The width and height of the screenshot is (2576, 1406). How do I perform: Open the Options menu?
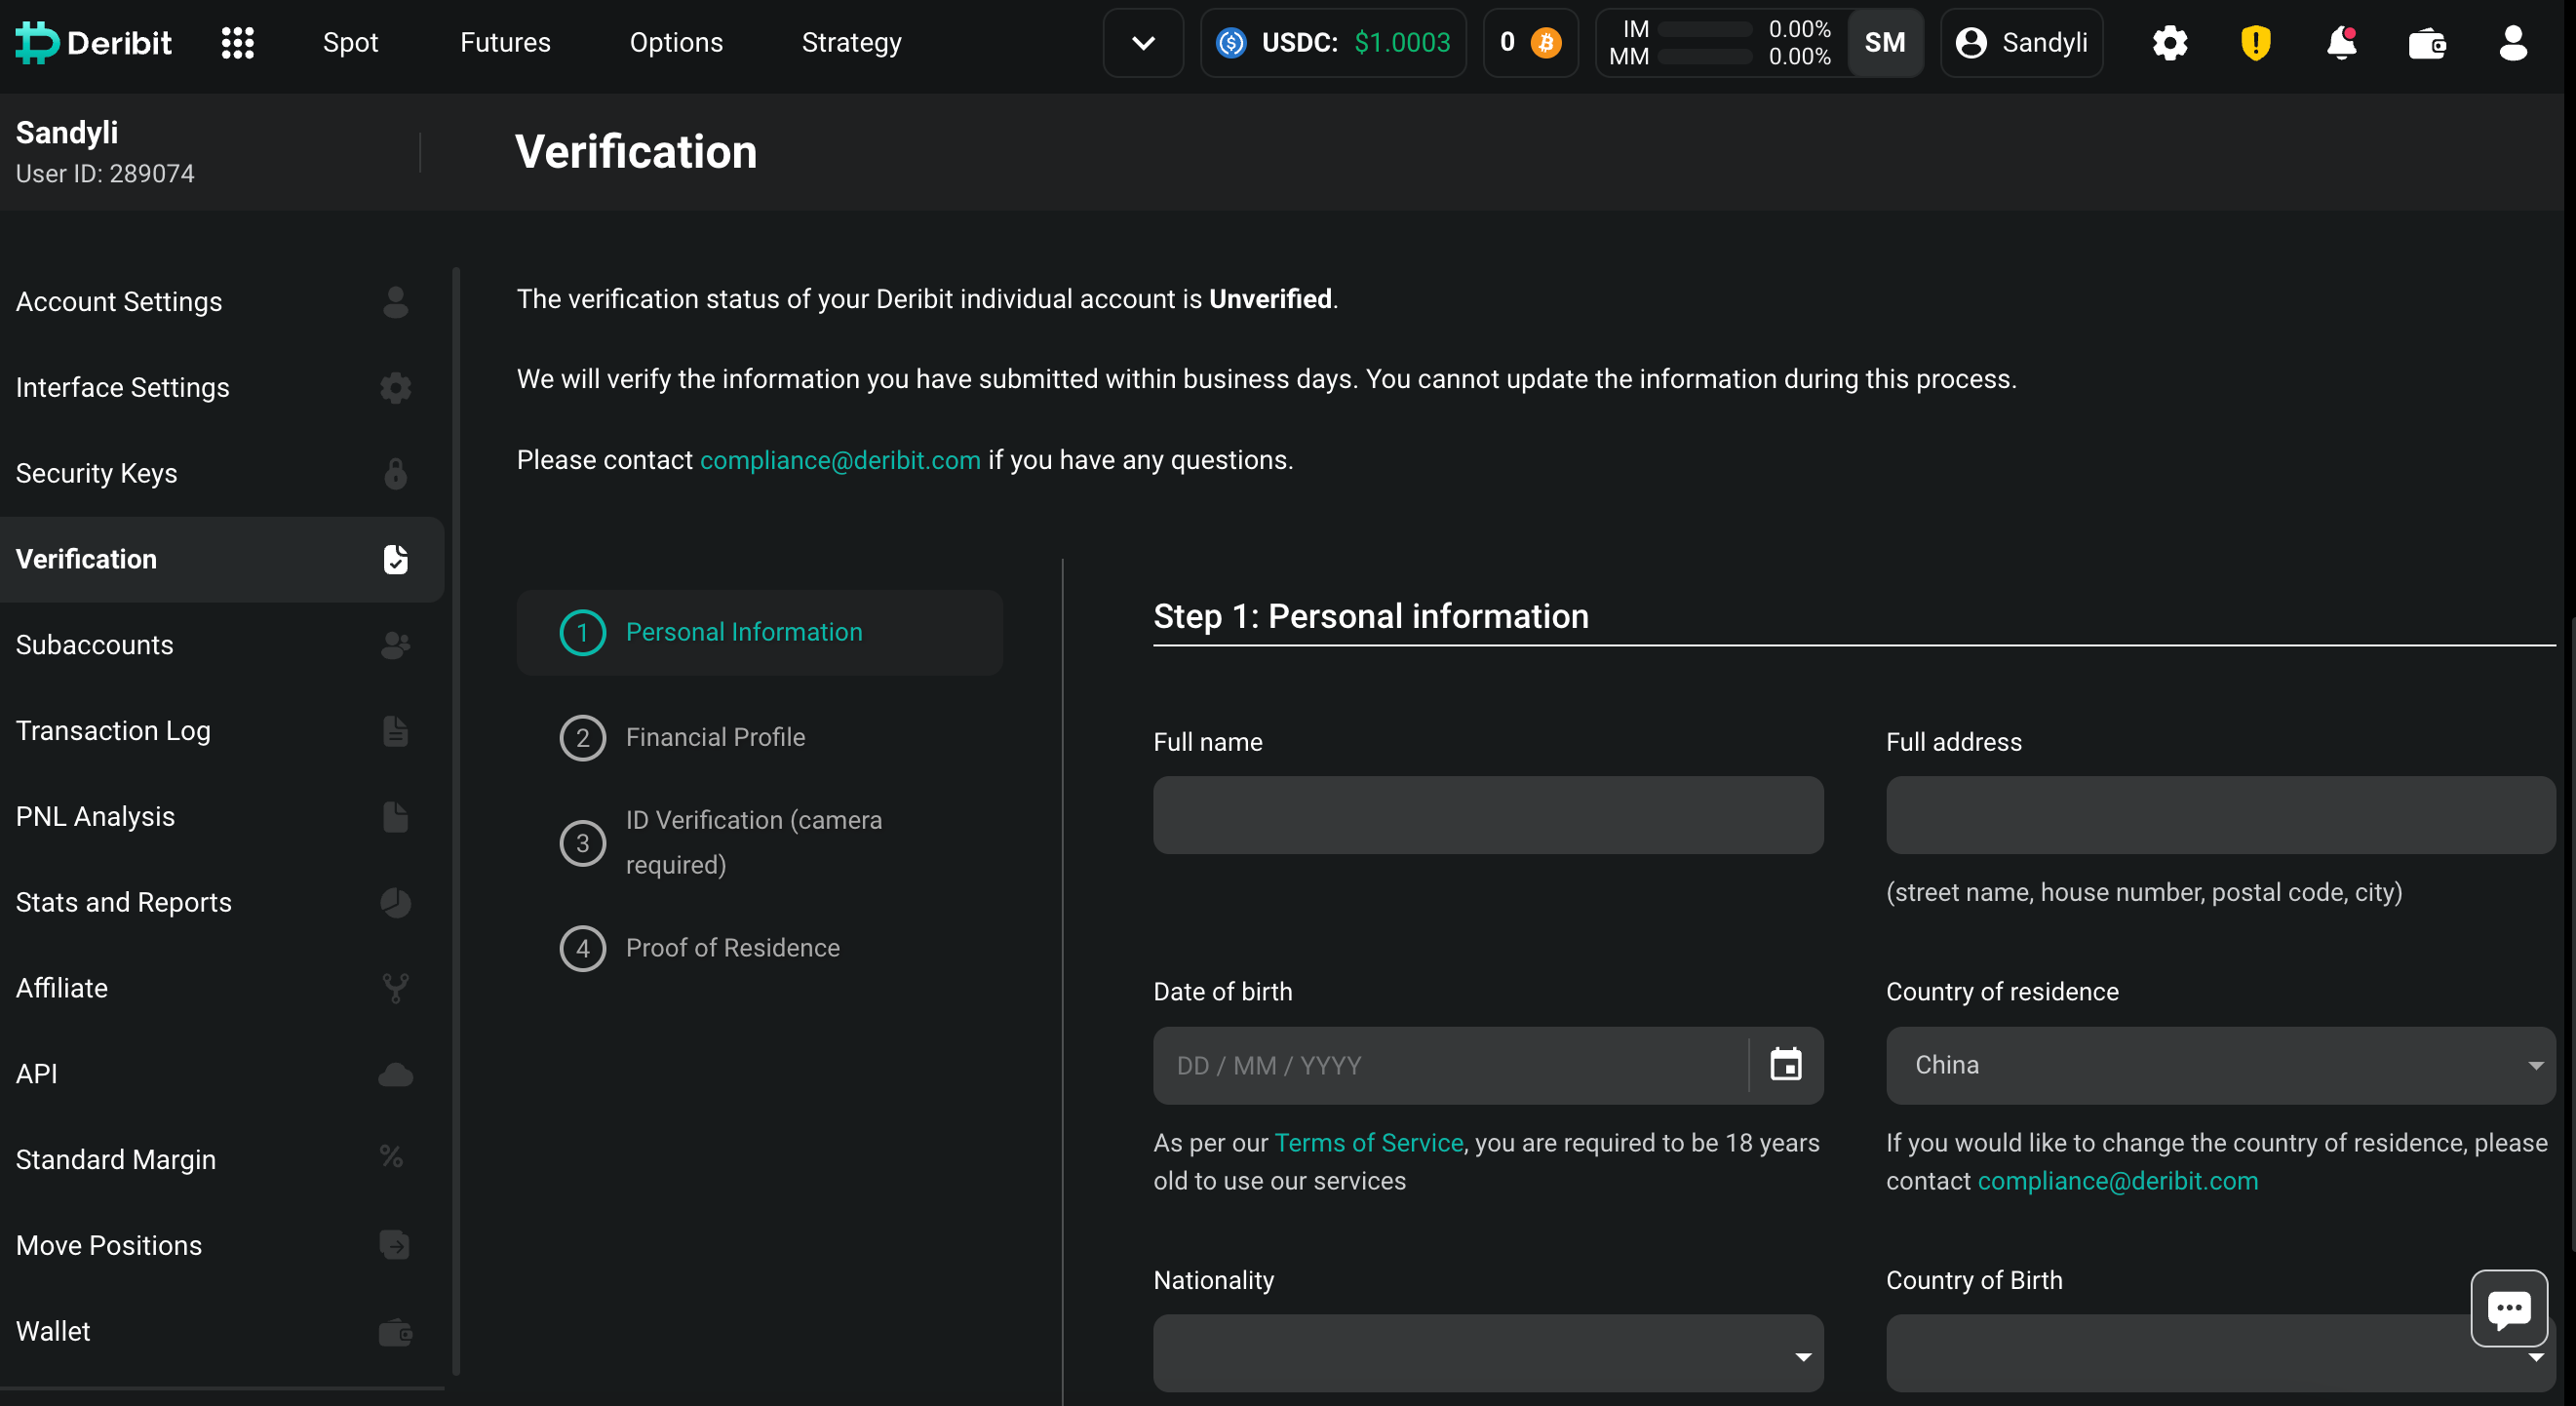pyautogui.click(x=676, y=43)
